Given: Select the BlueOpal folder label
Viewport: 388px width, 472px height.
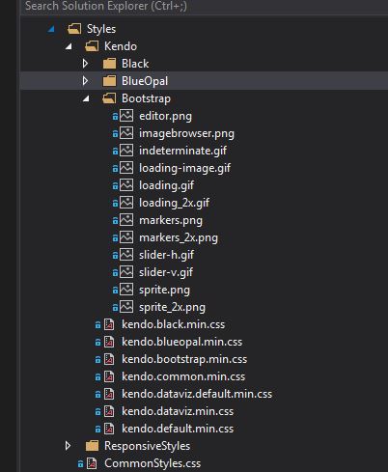Looking at the screenshot, I should coord(145,81).
